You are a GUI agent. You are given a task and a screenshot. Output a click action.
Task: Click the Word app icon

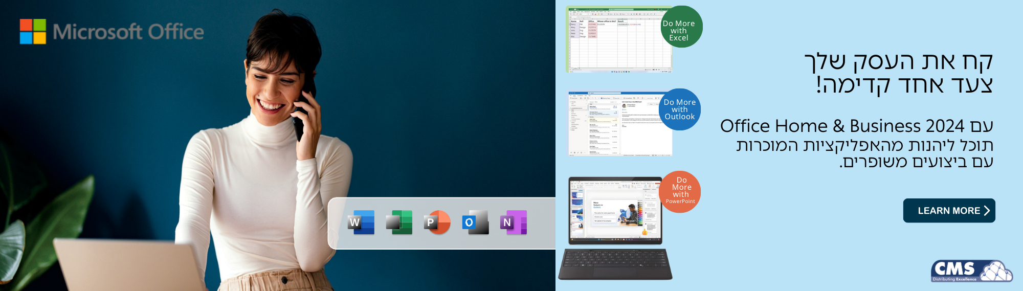[362, 222]
